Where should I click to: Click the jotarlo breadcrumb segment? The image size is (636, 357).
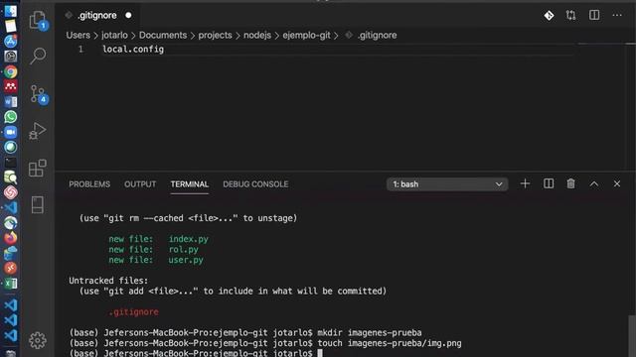coord(114,36)
